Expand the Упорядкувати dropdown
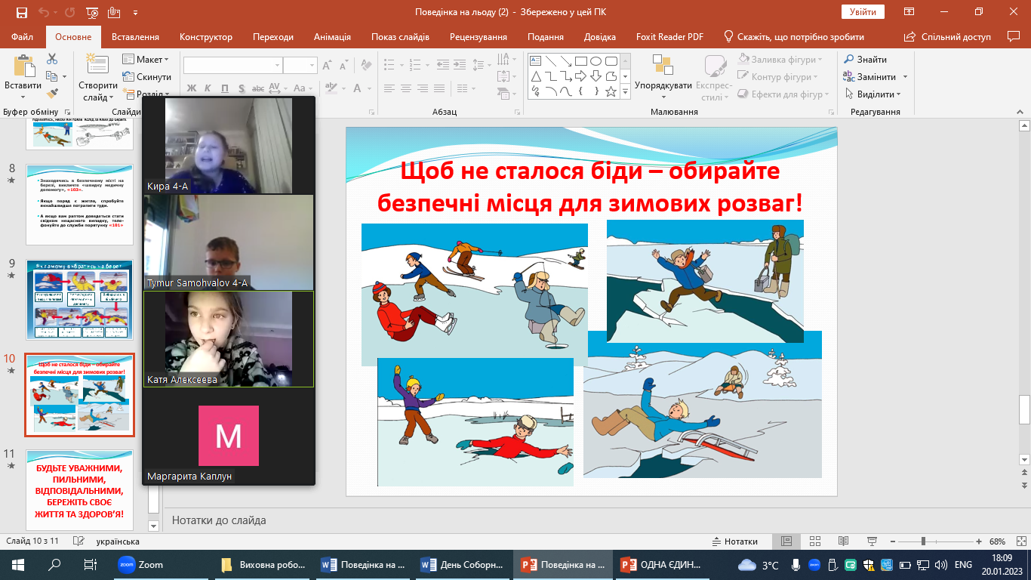The width and height of the screenshot is (1031, 580). tap(663, 86)
